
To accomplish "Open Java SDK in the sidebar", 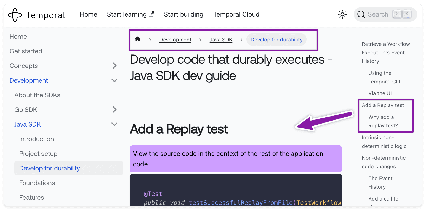I will (27, 124).
